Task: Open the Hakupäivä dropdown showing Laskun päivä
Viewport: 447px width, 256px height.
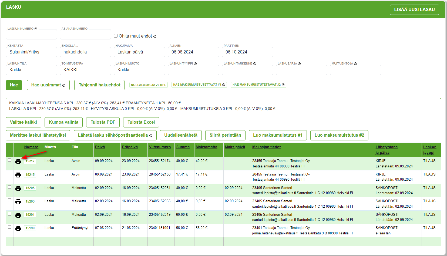Action: pos(139,52)
